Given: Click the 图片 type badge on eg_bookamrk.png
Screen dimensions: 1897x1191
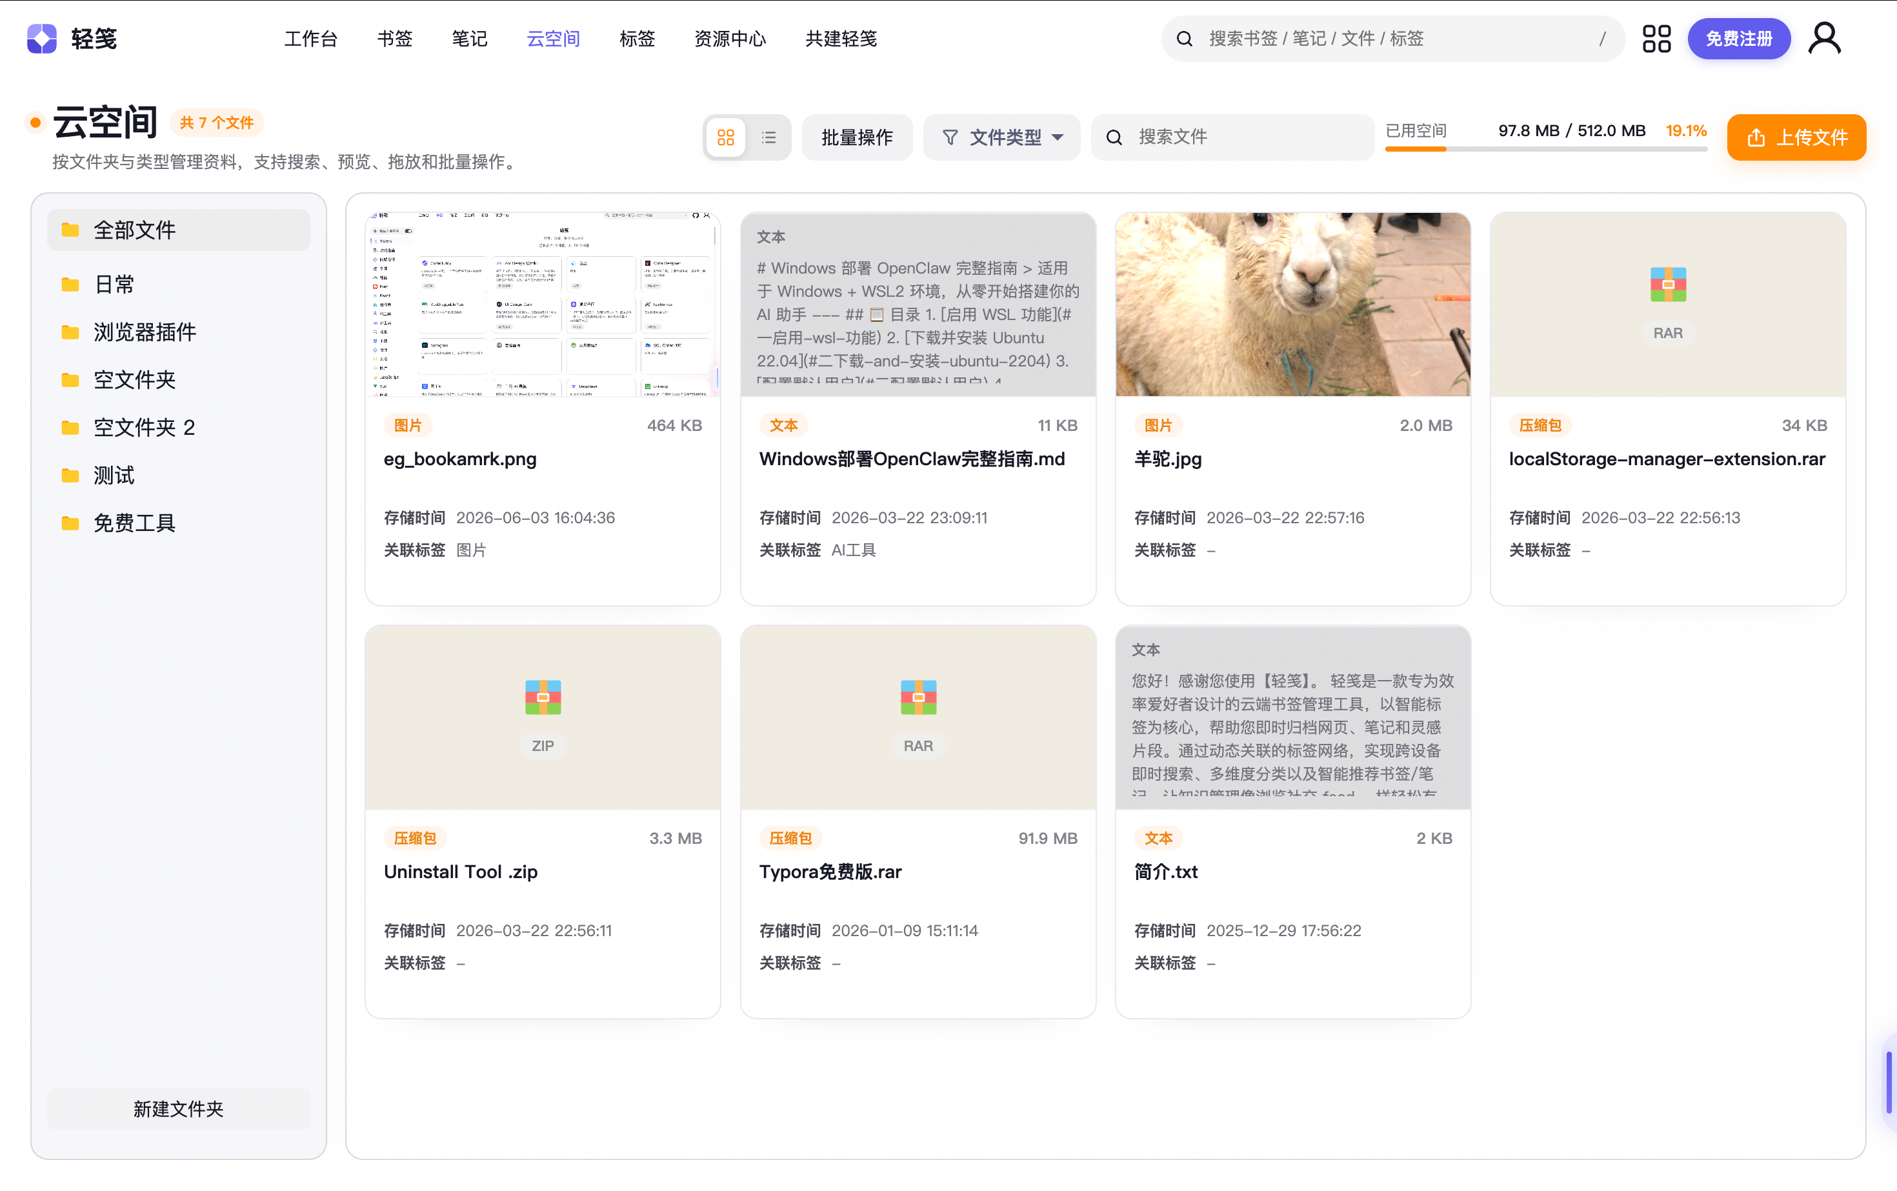Looking at the screenshot, I should click(408, 425).
